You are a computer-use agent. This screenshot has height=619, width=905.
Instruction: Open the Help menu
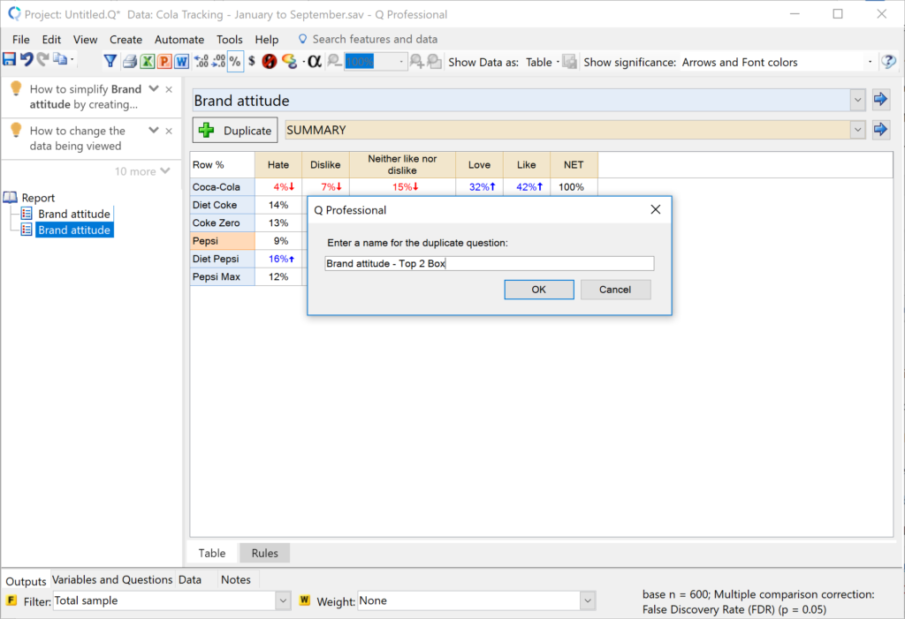[x=267, y=39]
